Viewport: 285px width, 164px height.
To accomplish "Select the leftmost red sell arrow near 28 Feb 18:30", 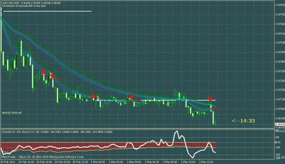I will pos(43,71).
